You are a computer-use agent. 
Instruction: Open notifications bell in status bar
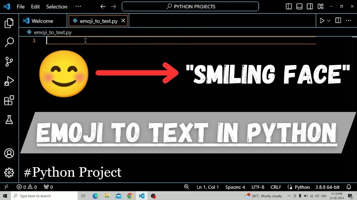[349, 187]
